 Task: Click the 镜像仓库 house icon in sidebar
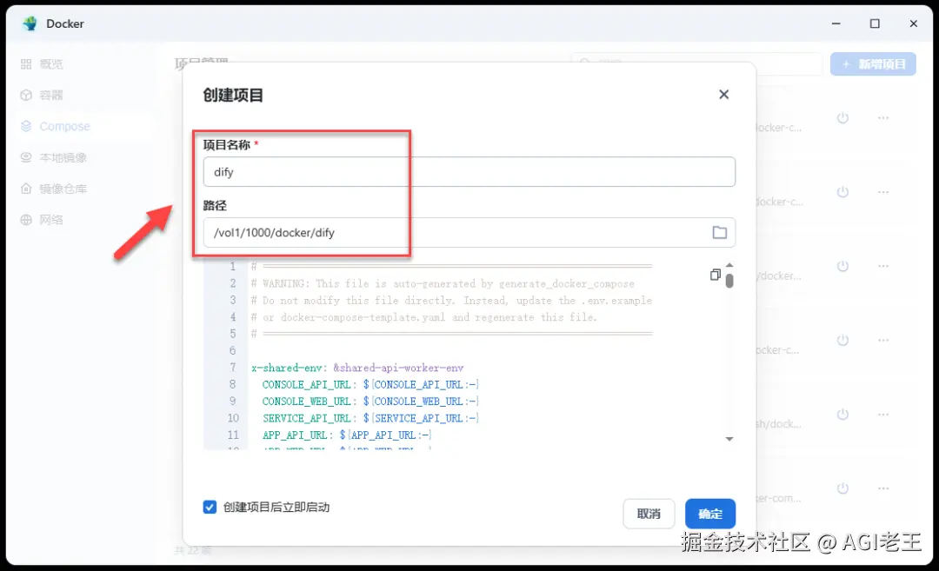pyautogui.click(x=26, y=189)
